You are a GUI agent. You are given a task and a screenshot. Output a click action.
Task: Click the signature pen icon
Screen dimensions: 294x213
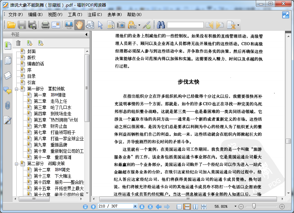[146, 25]
